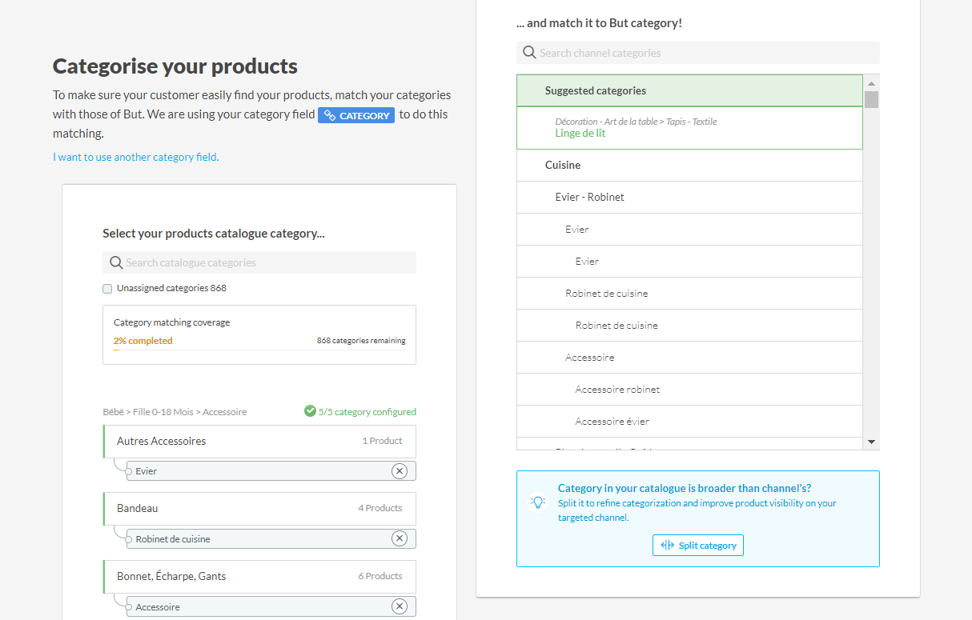Image resolution: width=972 pixels, height=620 pixels.
Task: Remove the Robinet de cuisine mapping
Action: [x=400, y=539]
